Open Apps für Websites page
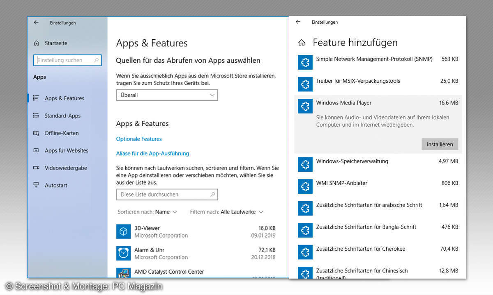This screenshot has width=493, height=295. [x=67, y=150]
